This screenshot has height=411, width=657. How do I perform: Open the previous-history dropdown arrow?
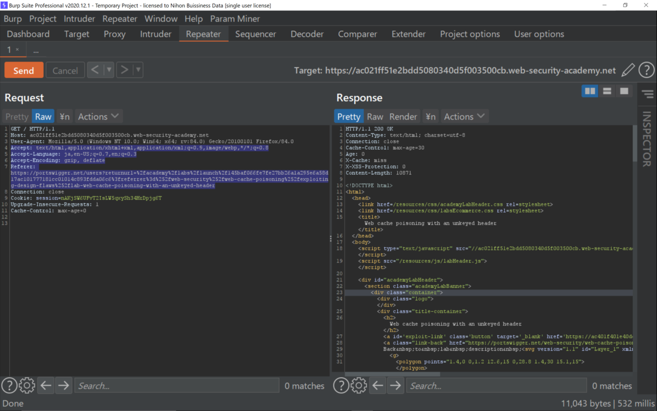(x=108, y=70)
